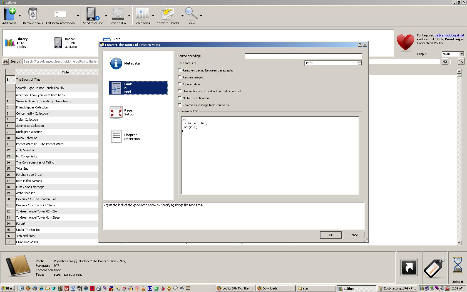
Task: Click the book list scrollbar up arrow
Action: [x=459, y=72]
